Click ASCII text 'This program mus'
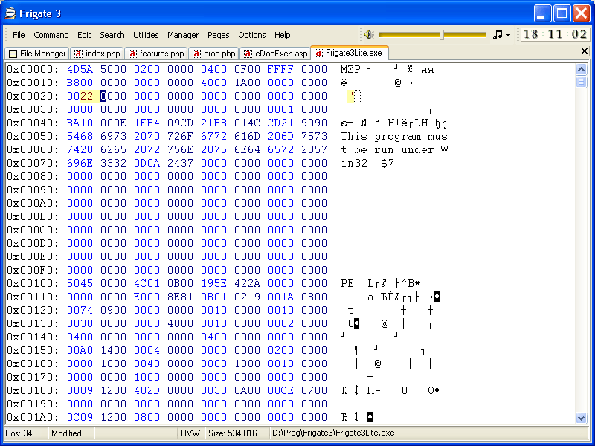 click(x=394, y=136)
